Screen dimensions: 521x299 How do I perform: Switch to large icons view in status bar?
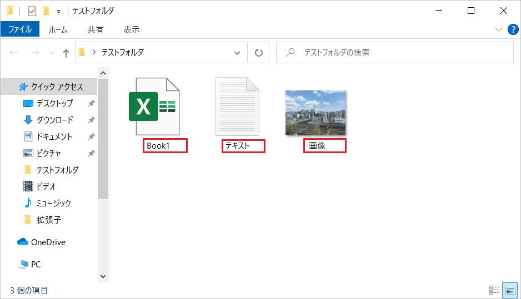510,290
